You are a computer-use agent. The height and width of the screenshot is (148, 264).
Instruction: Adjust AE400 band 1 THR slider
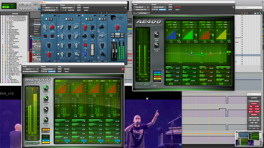(x=173, y=67)
